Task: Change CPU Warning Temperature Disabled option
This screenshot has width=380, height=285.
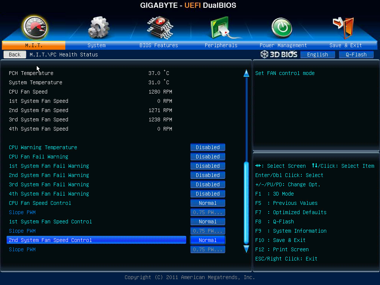Action: tap(208, 147)
